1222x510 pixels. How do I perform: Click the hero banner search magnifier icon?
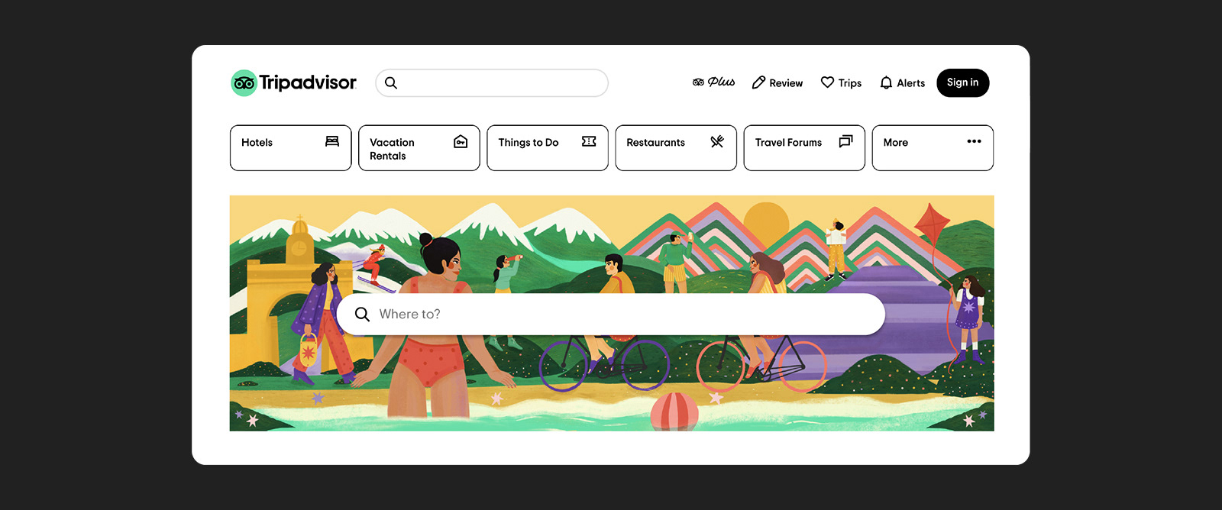tap(362, 315)
